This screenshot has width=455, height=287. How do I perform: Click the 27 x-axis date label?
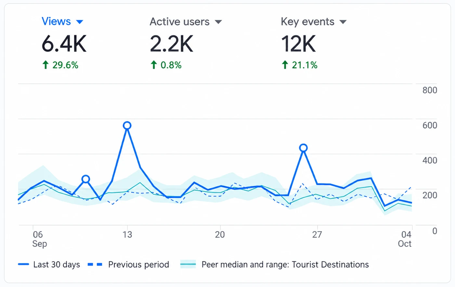[x=317, y=234]
